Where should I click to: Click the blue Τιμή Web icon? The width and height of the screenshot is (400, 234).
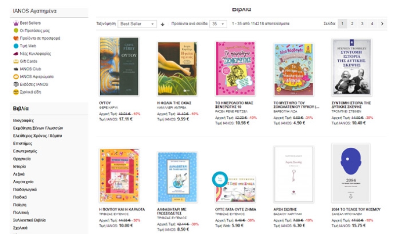point(16,46)
